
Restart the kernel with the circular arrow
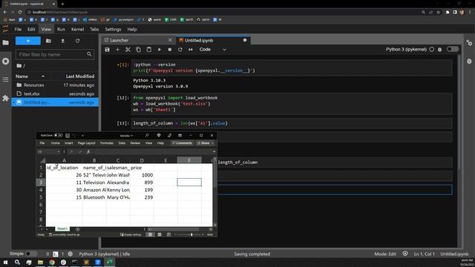[180, 50]
